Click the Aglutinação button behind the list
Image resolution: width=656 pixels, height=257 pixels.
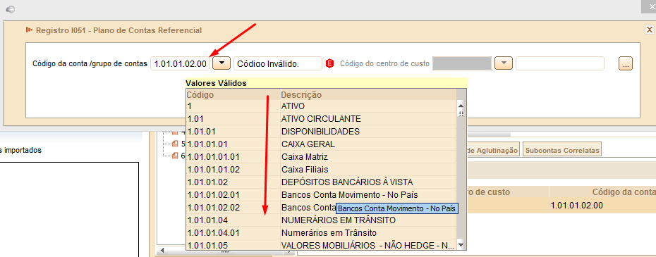point(493,150)
